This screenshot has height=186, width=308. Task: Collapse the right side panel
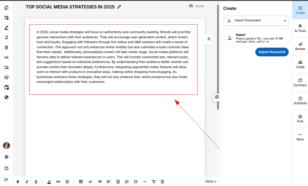pos(217,97)
